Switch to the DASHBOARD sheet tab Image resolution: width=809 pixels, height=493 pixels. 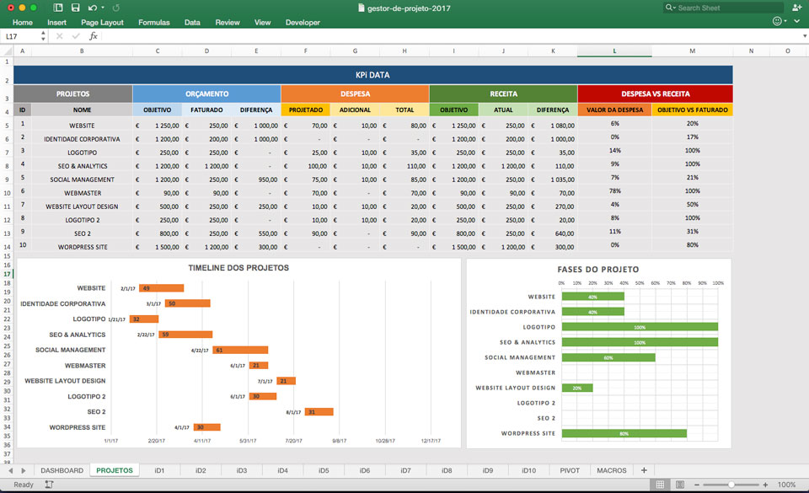pos(62,470)
